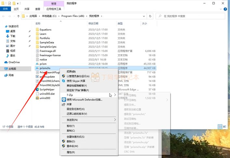
Task: Click the forward navigation arrow
Action: [9, 16]
